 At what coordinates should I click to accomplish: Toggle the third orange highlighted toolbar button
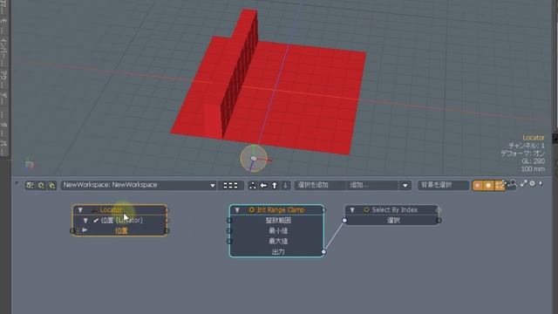tap(499, 185)
